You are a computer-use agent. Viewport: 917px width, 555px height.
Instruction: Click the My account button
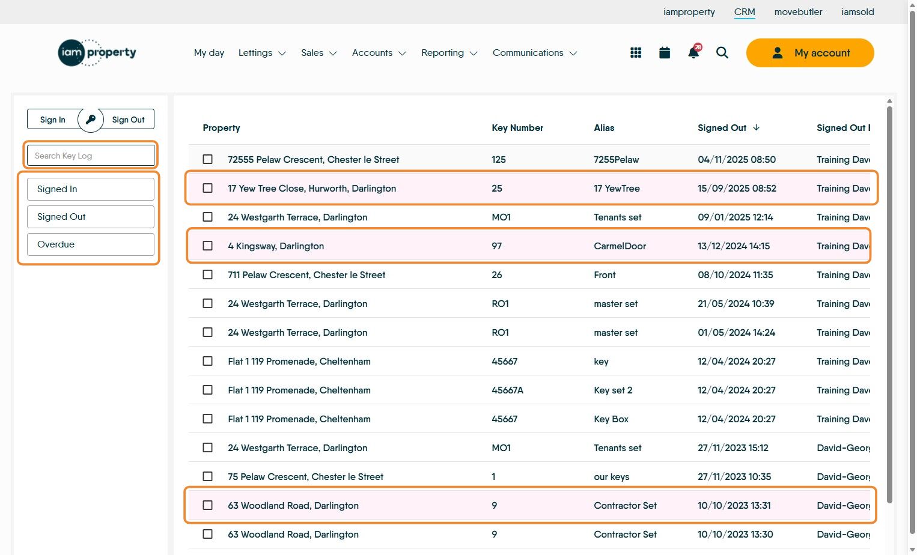coord(810,53)
